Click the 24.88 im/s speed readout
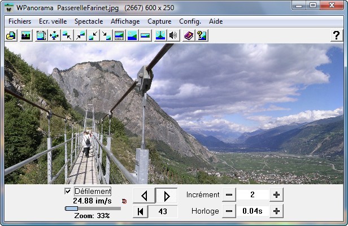Screen dimensions: 348x226 coord(92,201)
